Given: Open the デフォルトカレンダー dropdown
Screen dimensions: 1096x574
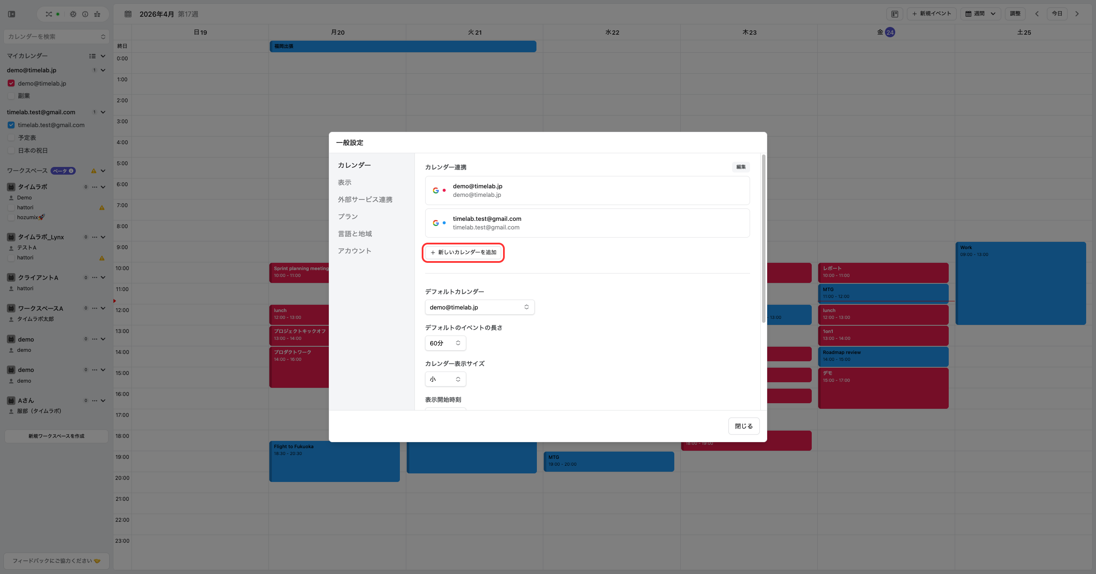Looking at the screenshot, I should 479,307.
